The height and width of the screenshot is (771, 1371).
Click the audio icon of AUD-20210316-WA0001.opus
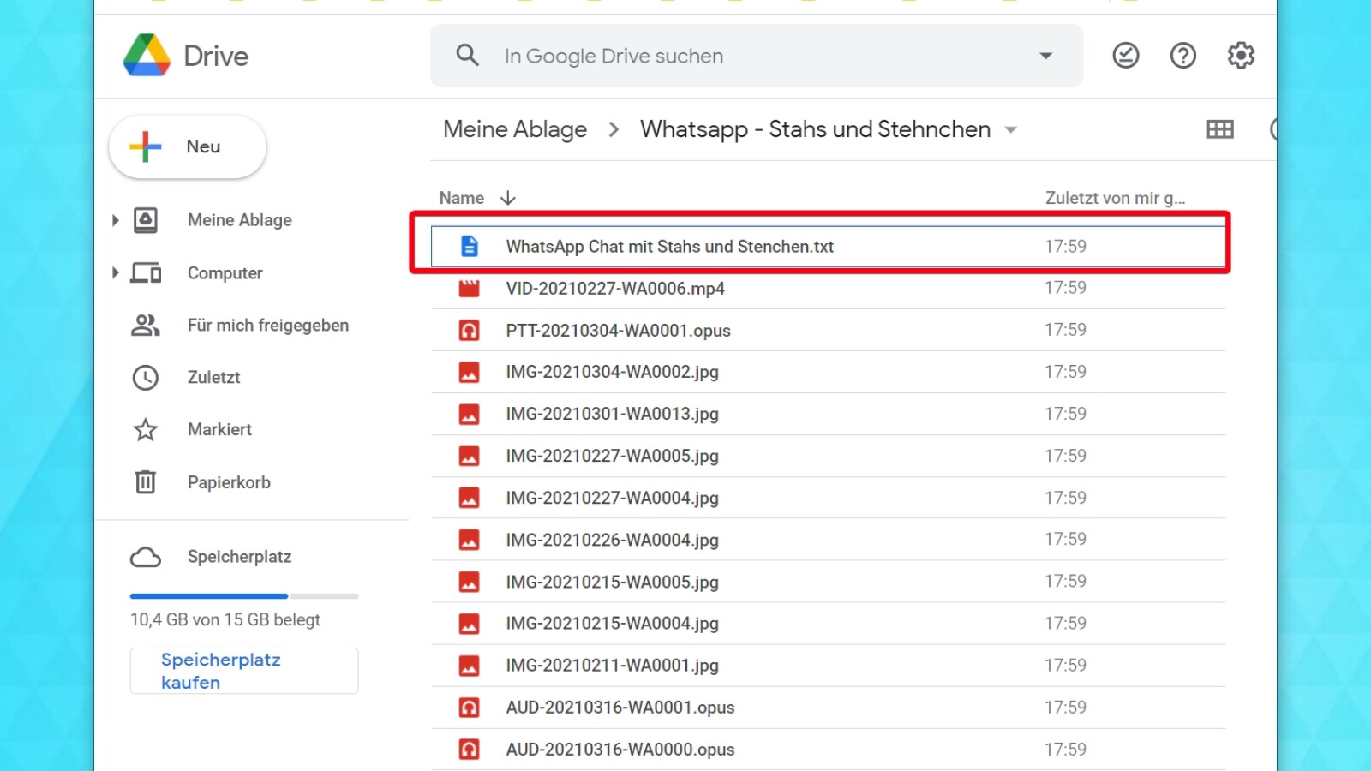point(470,708)
